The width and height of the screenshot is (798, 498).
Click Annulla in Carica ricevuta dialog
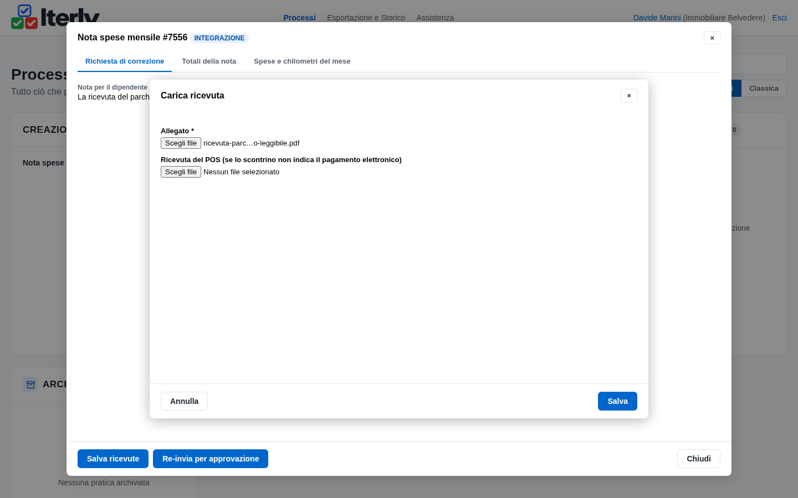184,401
